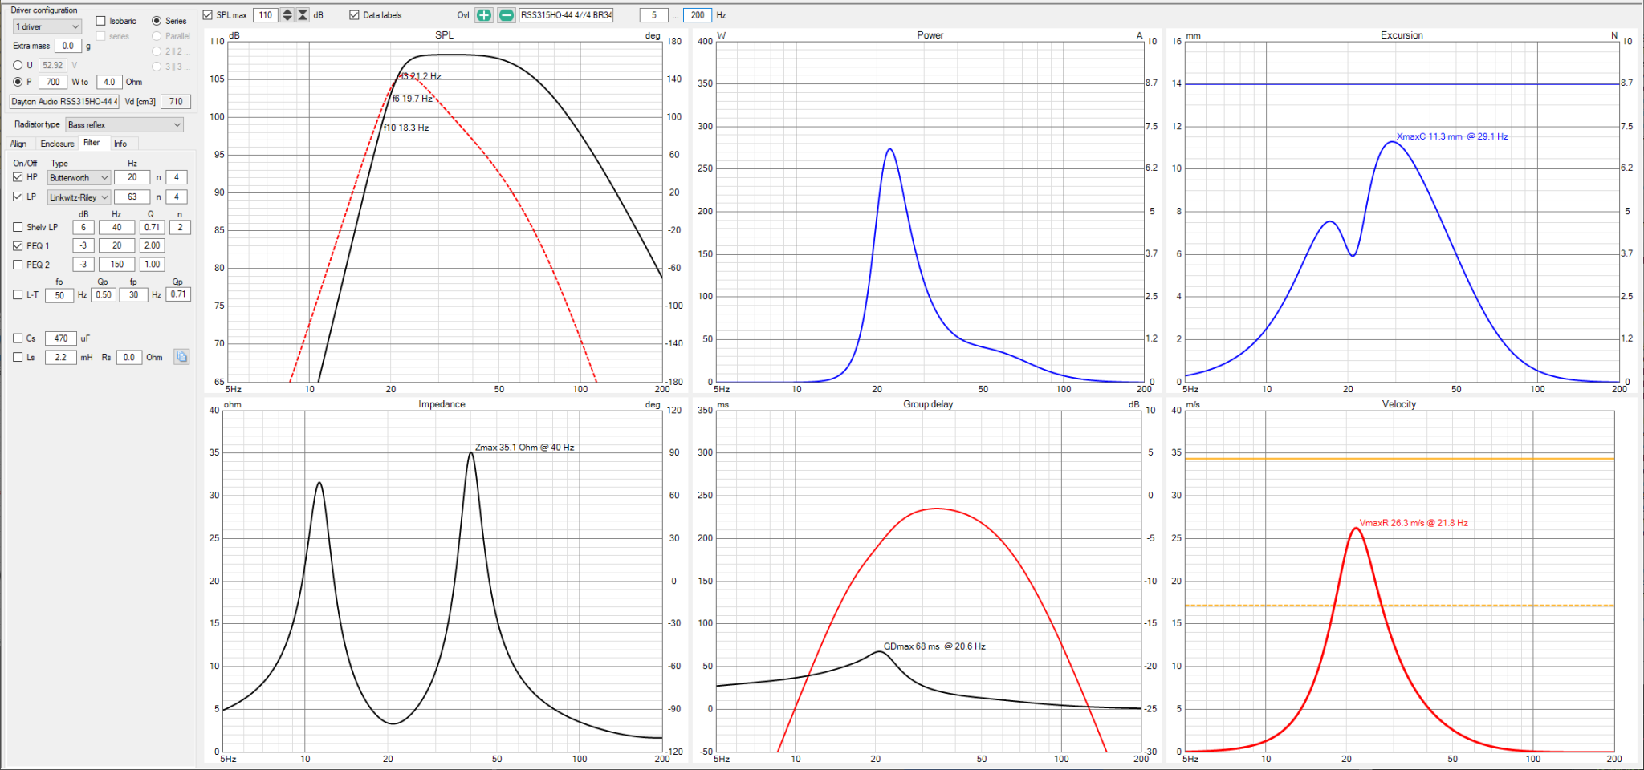Disable the HP filter checkbox
The width and height of the screenshot is (1644, 770).
pos(18,177)
